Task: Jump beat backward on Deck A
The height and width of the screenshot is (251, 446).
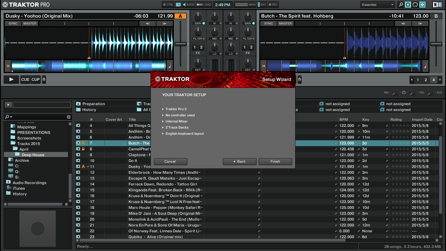Action: click(x=147, y=23)
